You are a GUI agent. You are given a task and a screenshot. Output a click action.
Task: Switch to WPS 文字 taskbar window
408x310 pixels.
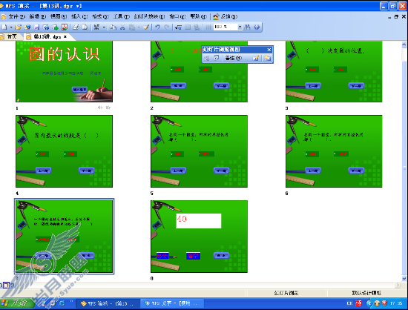[172, 303]
